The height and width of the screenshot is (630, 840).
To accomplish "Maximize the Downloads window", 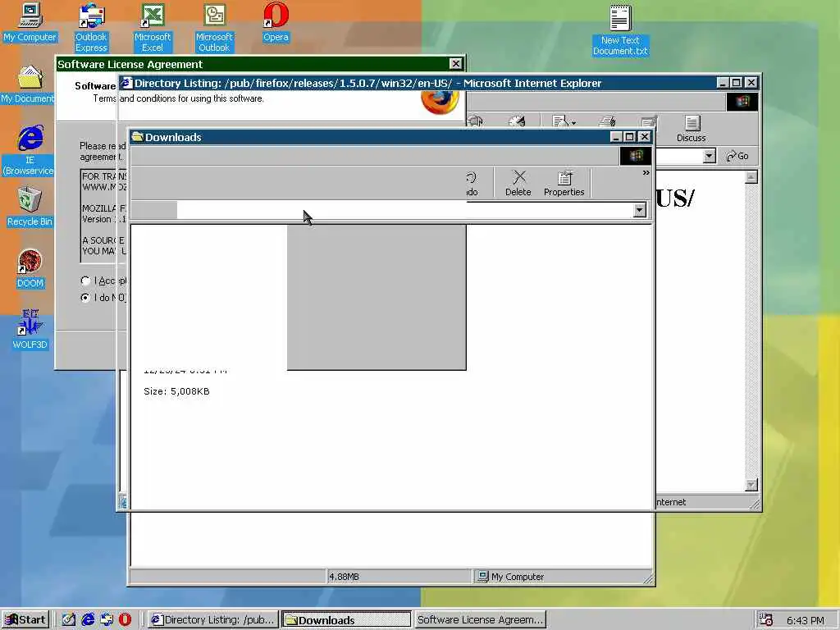I will coord(630,137).
